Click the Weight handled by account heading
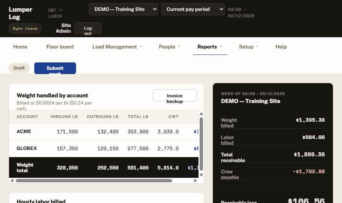Image resolution: width=342 pixels, height=203 pixels. (x=52, y=95)
